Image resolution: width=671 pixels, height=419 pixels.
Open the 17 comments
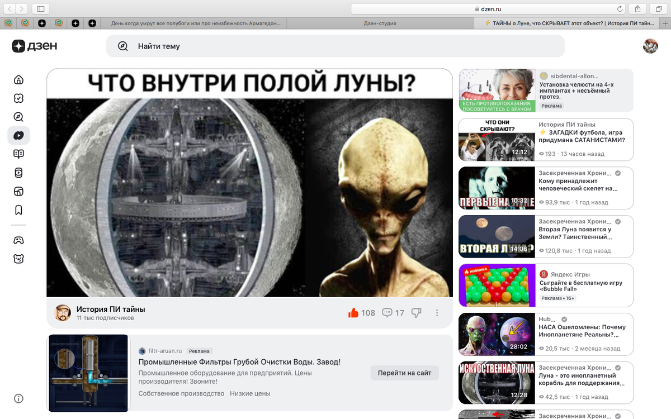pos(393,313)
